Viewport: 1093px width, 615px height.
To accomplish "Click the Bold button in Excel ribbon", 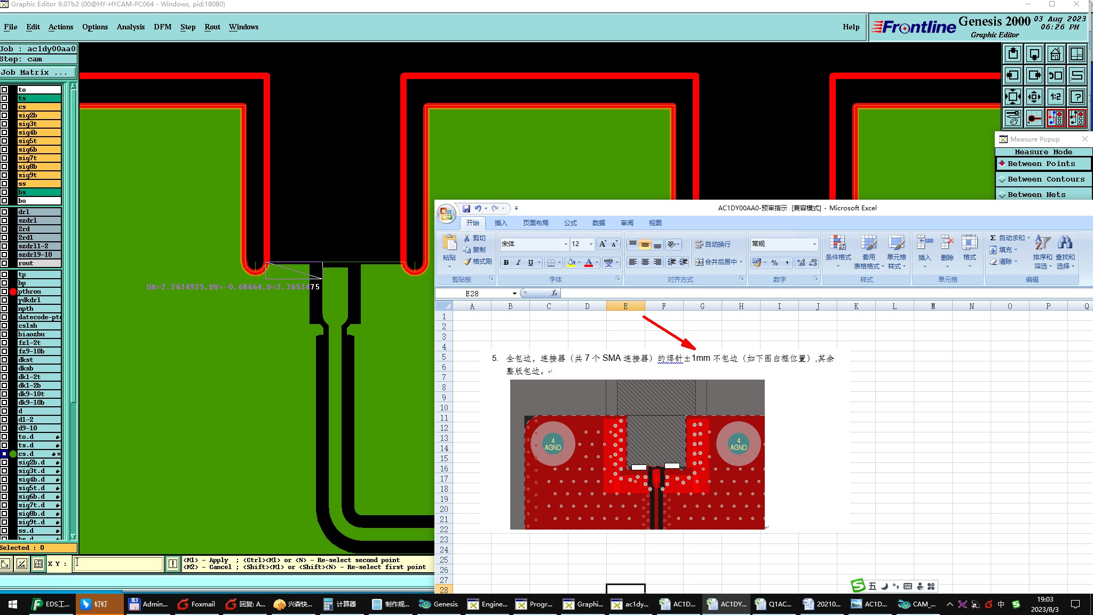I will [x=506, y=262].
